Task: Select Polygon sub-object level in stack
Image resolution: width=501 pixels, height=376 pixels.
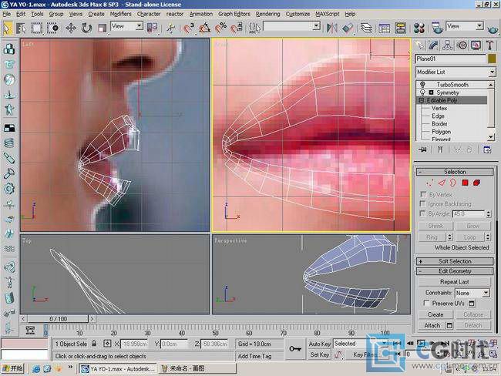Action: pyautogui.click(x=441, y=132)
